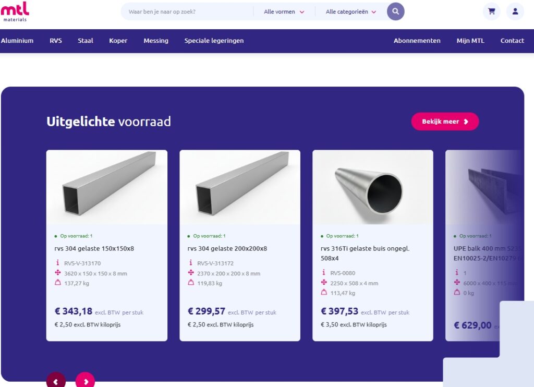This screenshot has width=534, height=387.
Task: Click the Bekijk meer button
Action: coord(445,122)
